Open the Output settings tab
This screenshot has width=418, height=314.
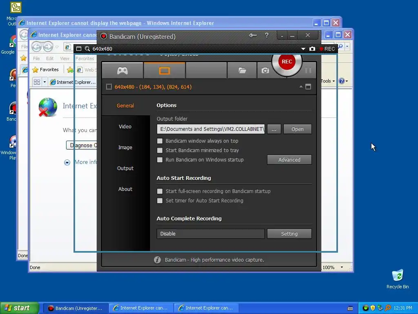click(x=125, y=168)
